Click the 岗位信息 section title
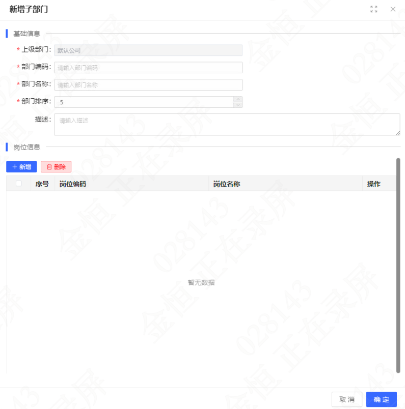Screen dimensions: 405x409 (x=26, y=147)
